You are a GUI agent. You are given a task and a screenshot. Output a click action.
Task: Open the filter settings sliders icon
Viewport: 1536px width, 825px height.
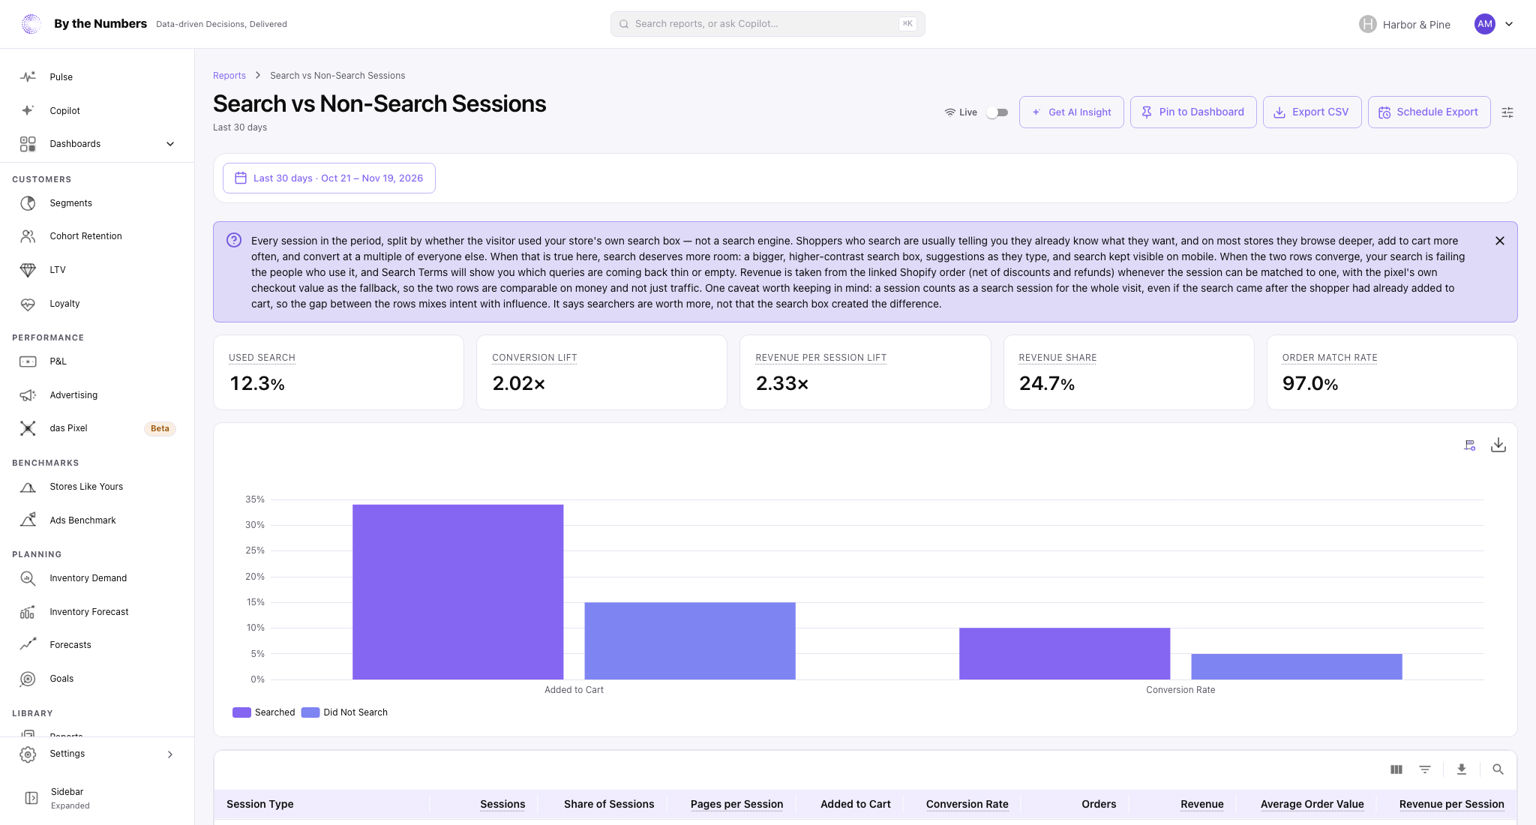click(x=1507, y=112)
